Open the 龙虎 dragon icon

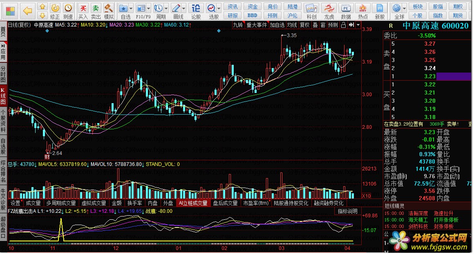[329, 8]
